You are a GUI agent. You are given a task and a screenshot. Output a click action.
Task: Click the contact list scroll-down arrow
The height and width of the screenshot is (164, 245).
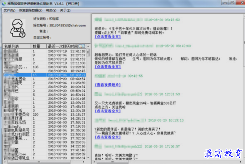[x=88, y=158]
